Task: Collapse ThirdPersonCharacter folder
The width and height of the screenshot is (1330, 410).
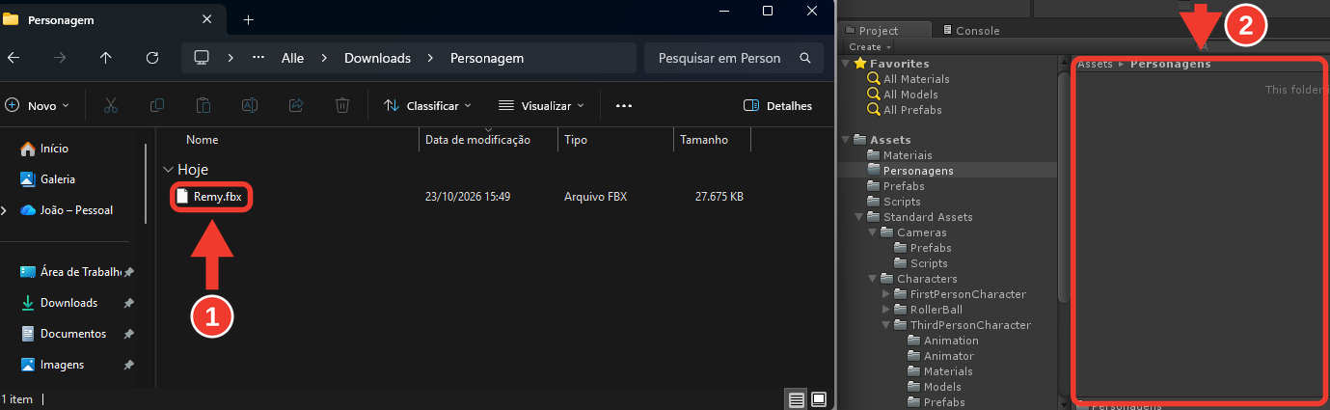Action: point(887,325)
